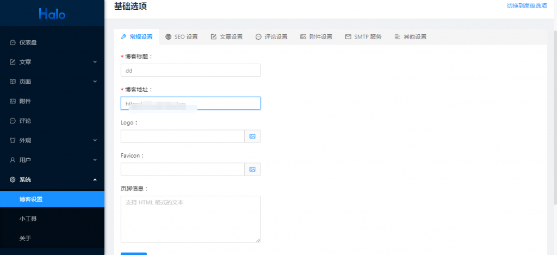Select the 博客设置 submenu item

(x=52, y=199)
